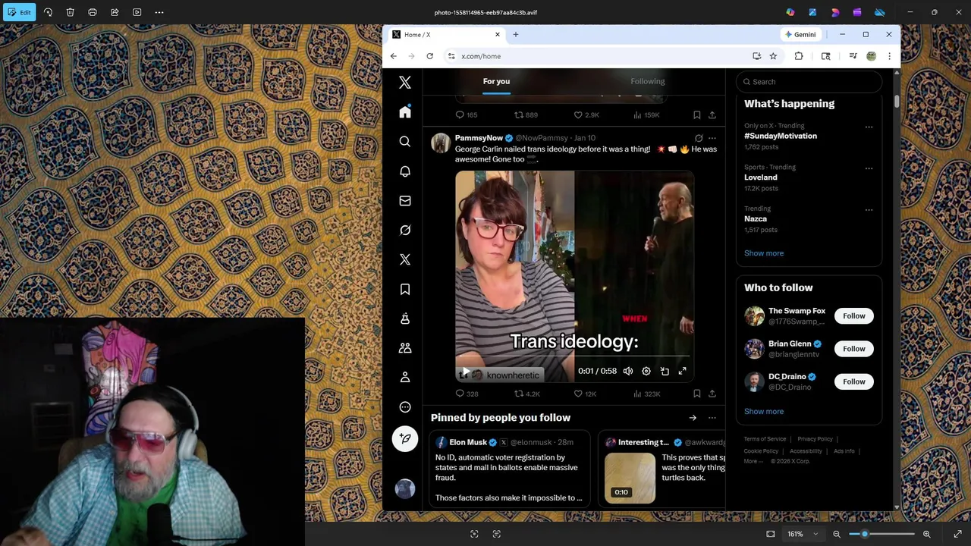
Task: Expand the 161% zoom level dropdown
Action: tap(816, 534)
